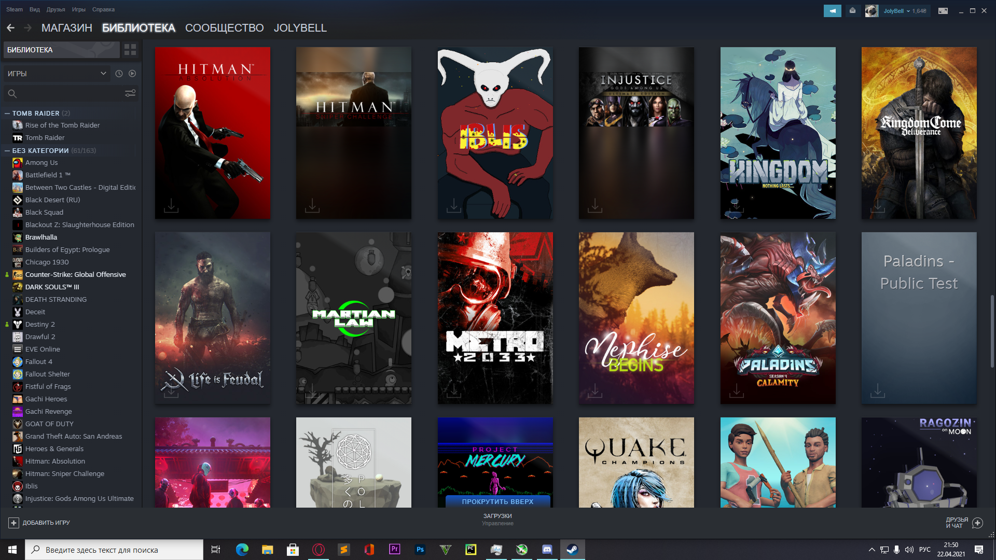Collapse the БЕЗ КАТЕГОРИИ category
The width and height of the screenshot is (996, 560).
[7, 151]
